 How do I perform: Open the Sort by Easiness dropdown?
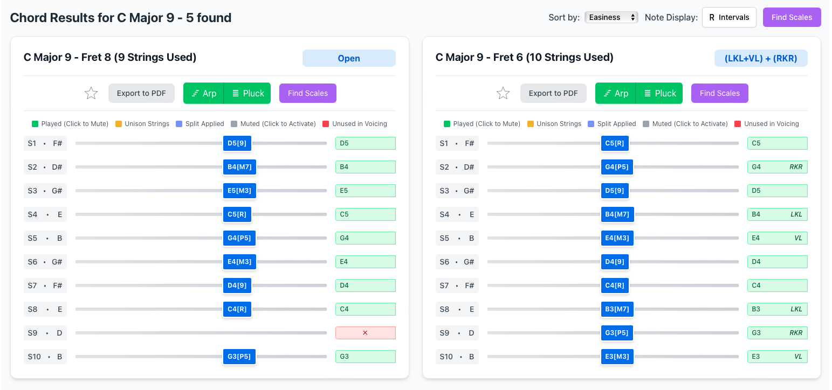tap(611, 17)
